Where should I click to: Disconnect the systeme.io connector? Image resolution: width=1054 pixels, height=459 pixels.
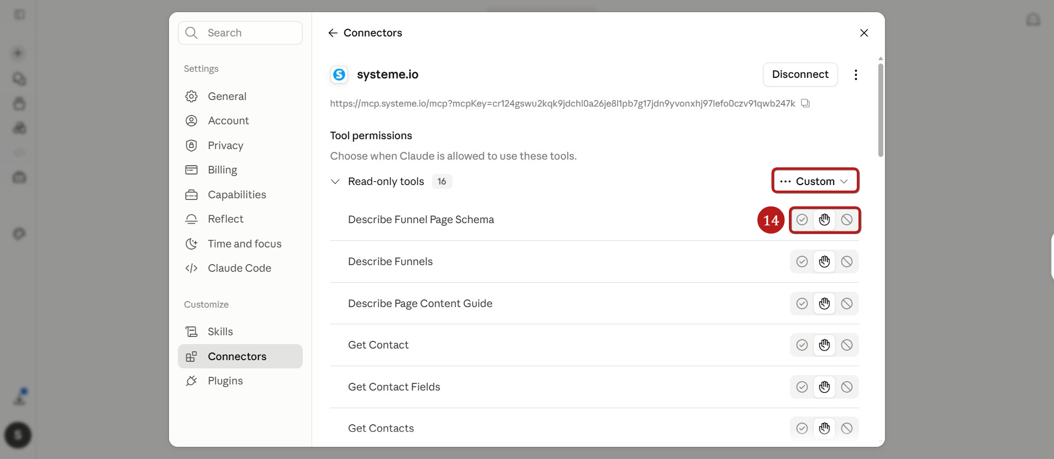pos(800,75)
